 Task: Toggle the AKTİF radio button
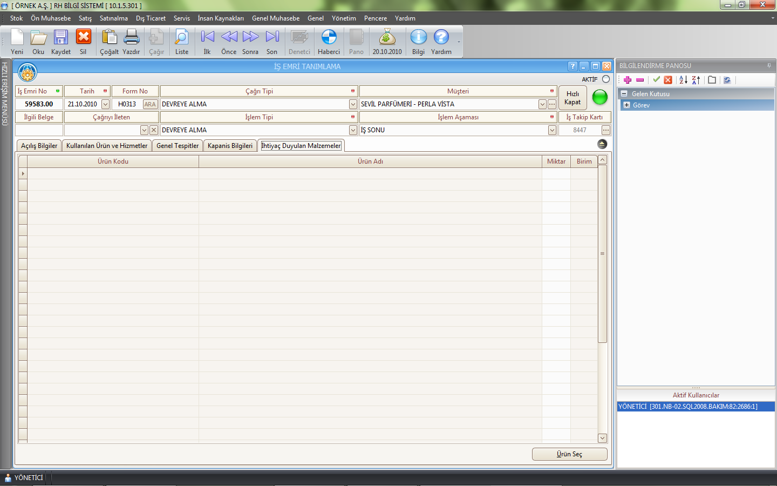(606, 79)
